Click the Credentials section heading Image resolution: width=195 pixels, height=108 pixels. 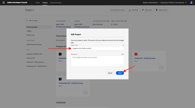coord(61,103)
